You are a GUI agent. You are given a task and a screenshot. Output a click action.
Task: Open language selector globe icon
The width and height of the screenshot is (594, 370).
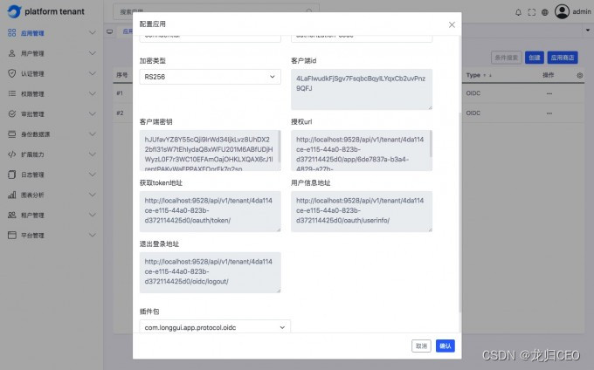[545, 12]
